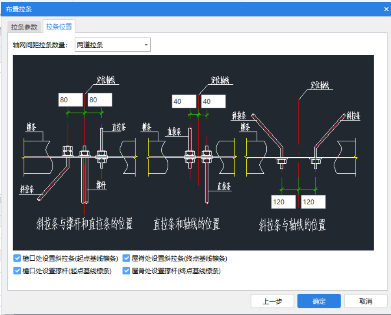Edit the left 80 spacing field

tap(70, 100)
